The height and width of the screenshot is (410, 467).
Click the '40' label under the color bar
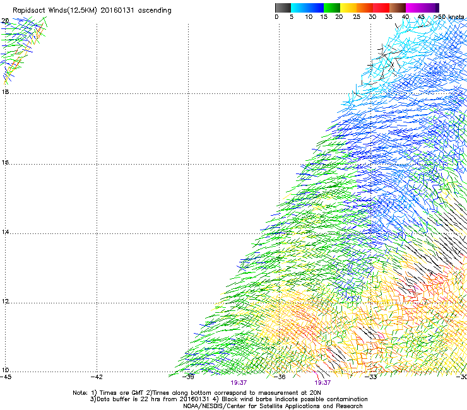click(405, 17)
